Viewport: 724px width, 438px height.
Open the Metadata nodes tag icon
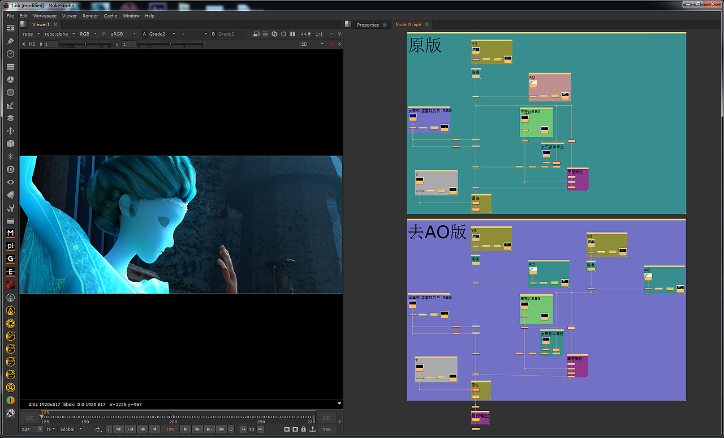10,195
